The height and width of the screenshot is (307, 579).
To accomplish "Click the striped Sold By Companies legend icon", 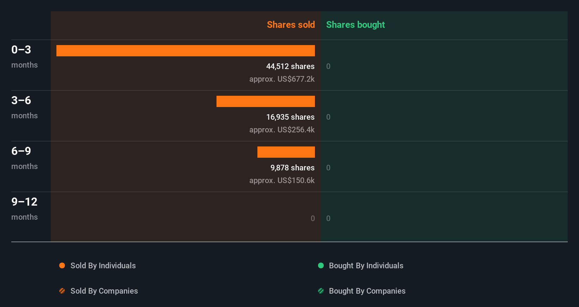I will click(x=62, y=291).
